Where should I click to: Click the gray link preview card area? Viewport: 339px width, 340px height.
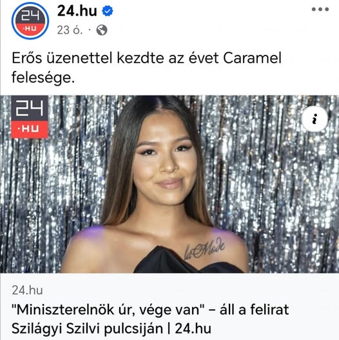(x=169, y=306)
